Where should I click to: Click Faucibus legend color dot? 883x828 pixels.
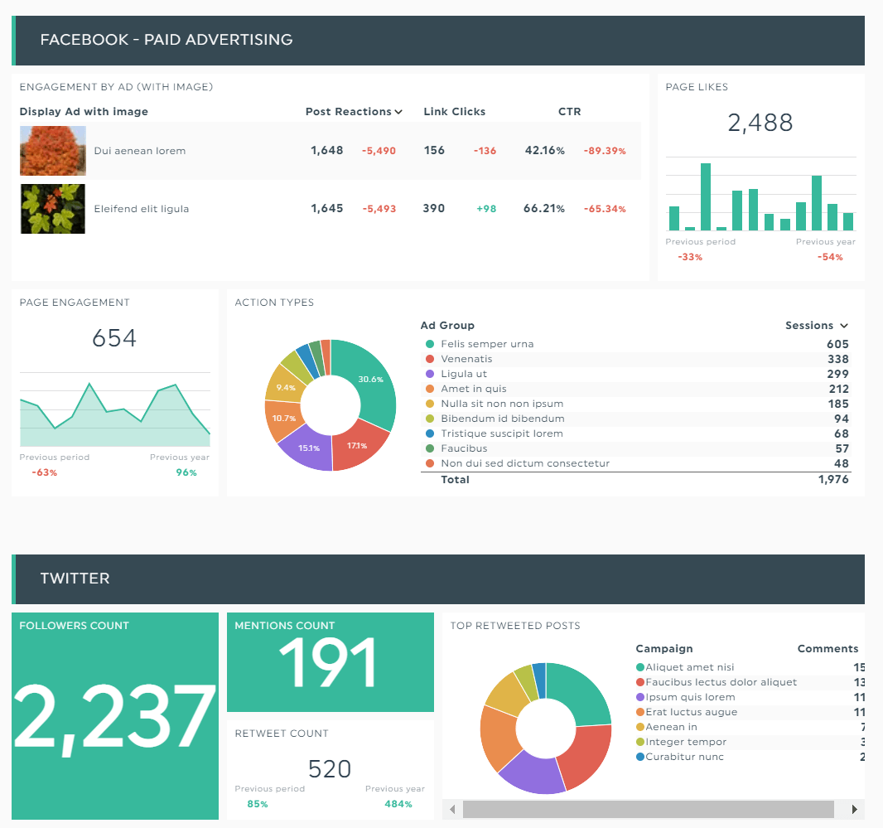coord(430,448)
